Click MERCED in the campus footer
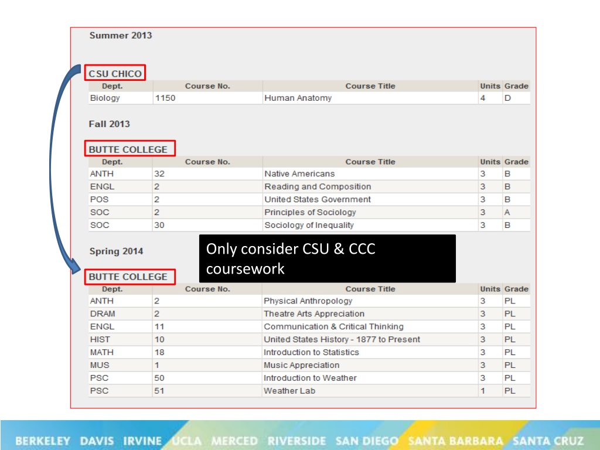The width and height of the screenshot is (600, 450). 234,441
